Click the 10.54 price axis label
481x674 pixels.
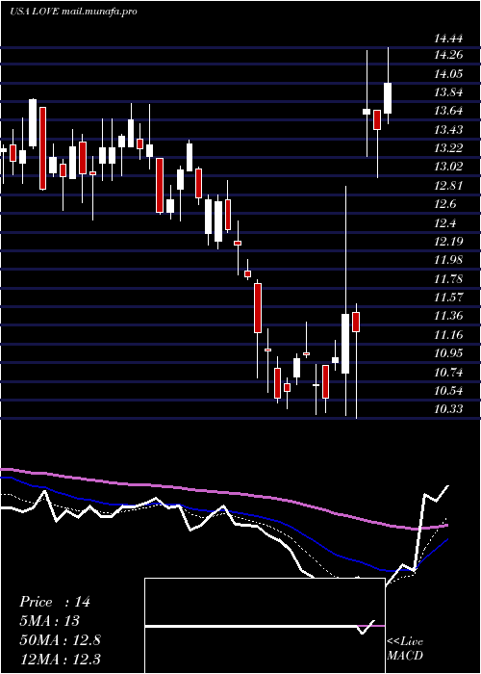click(448, 391)
